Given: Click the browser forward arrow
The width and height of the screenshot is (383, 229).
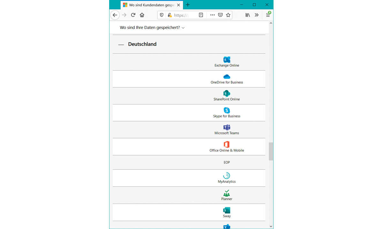Looking at the screenshot, I should pos(124,15).
